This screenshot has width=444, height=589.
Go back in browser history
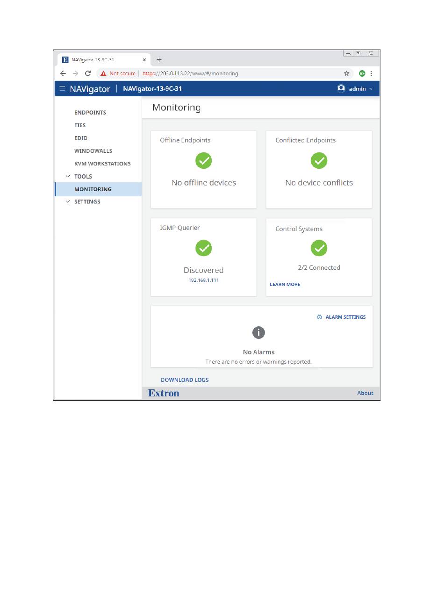[63, 73]
